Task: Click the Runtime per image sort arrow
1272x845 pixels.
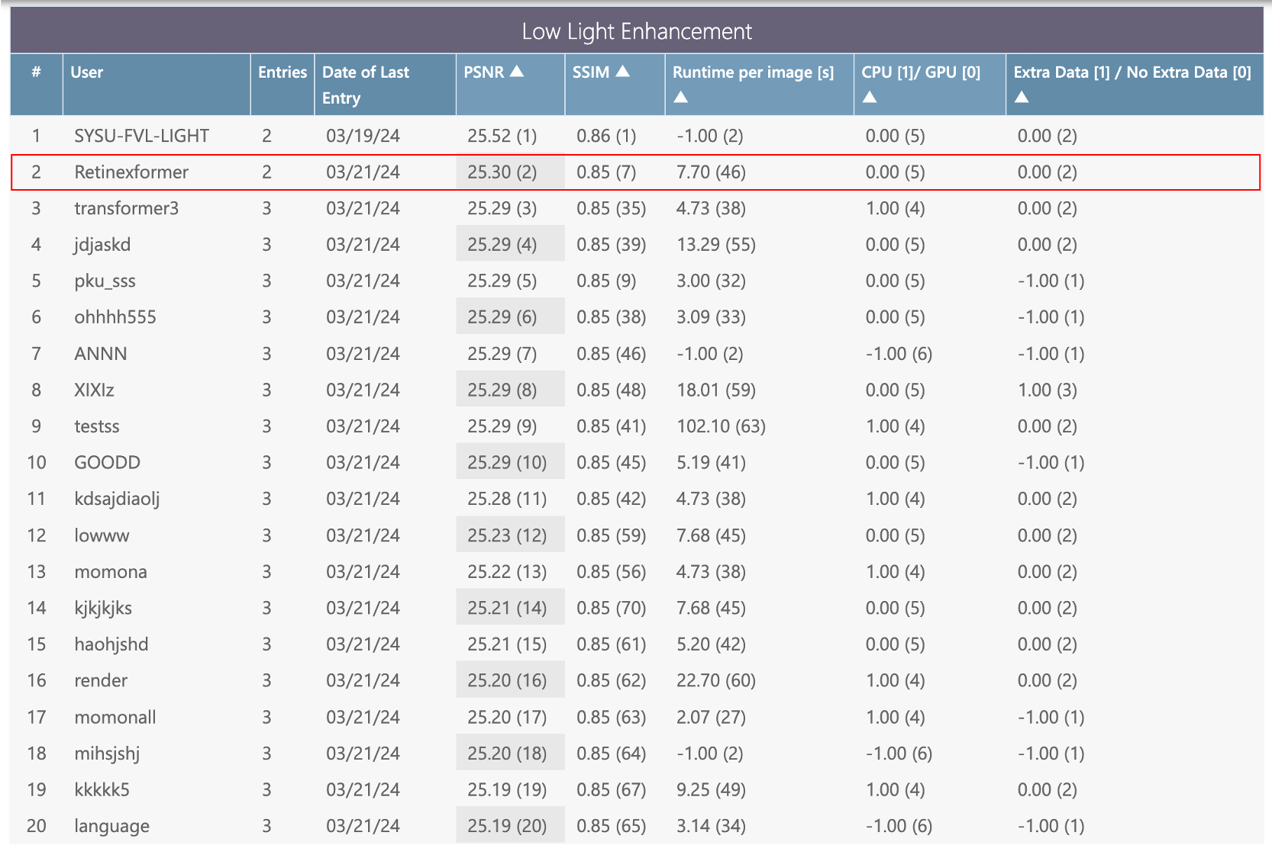Action: pyautogui.click(x=681, y=98)
